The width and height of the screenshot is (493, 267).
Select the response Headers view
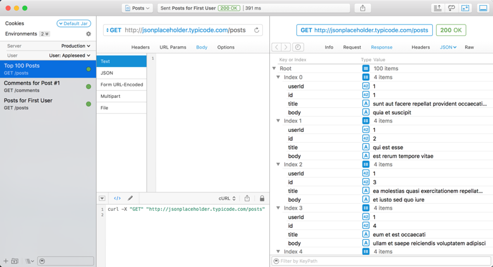click(x=421, y=47)
